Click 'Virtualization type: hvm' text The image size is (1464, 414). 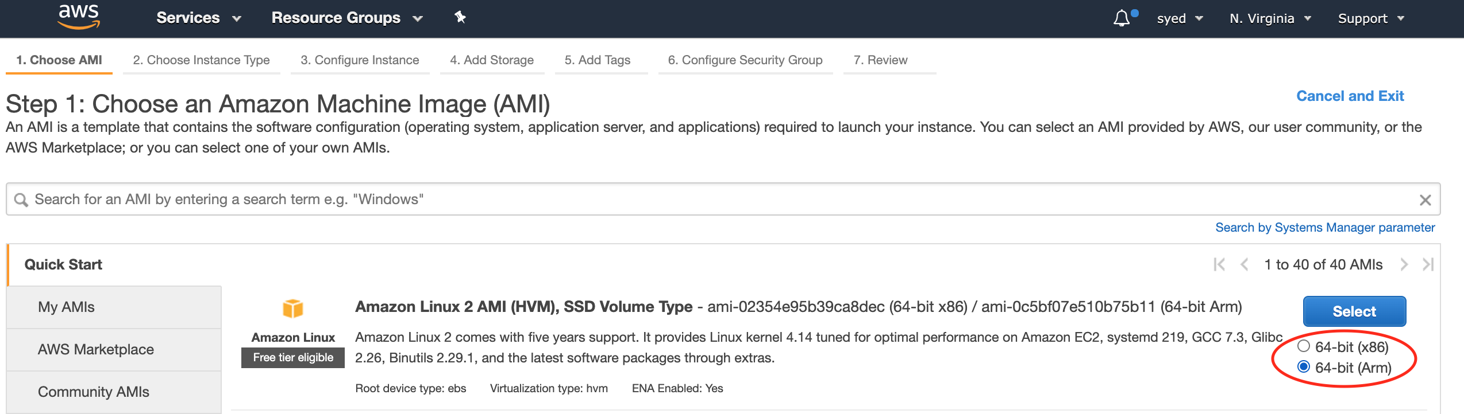pyautogui.click(x=549, y=388)
